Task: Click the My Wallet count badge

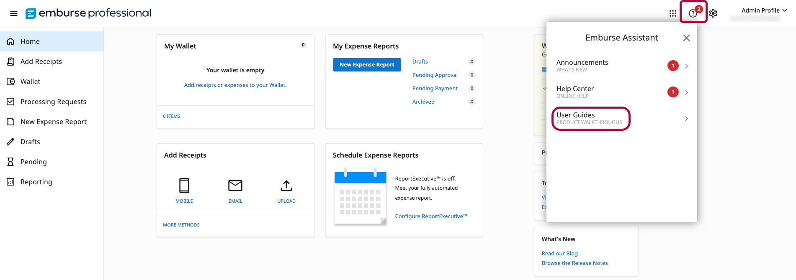Action: click(303, 45)
